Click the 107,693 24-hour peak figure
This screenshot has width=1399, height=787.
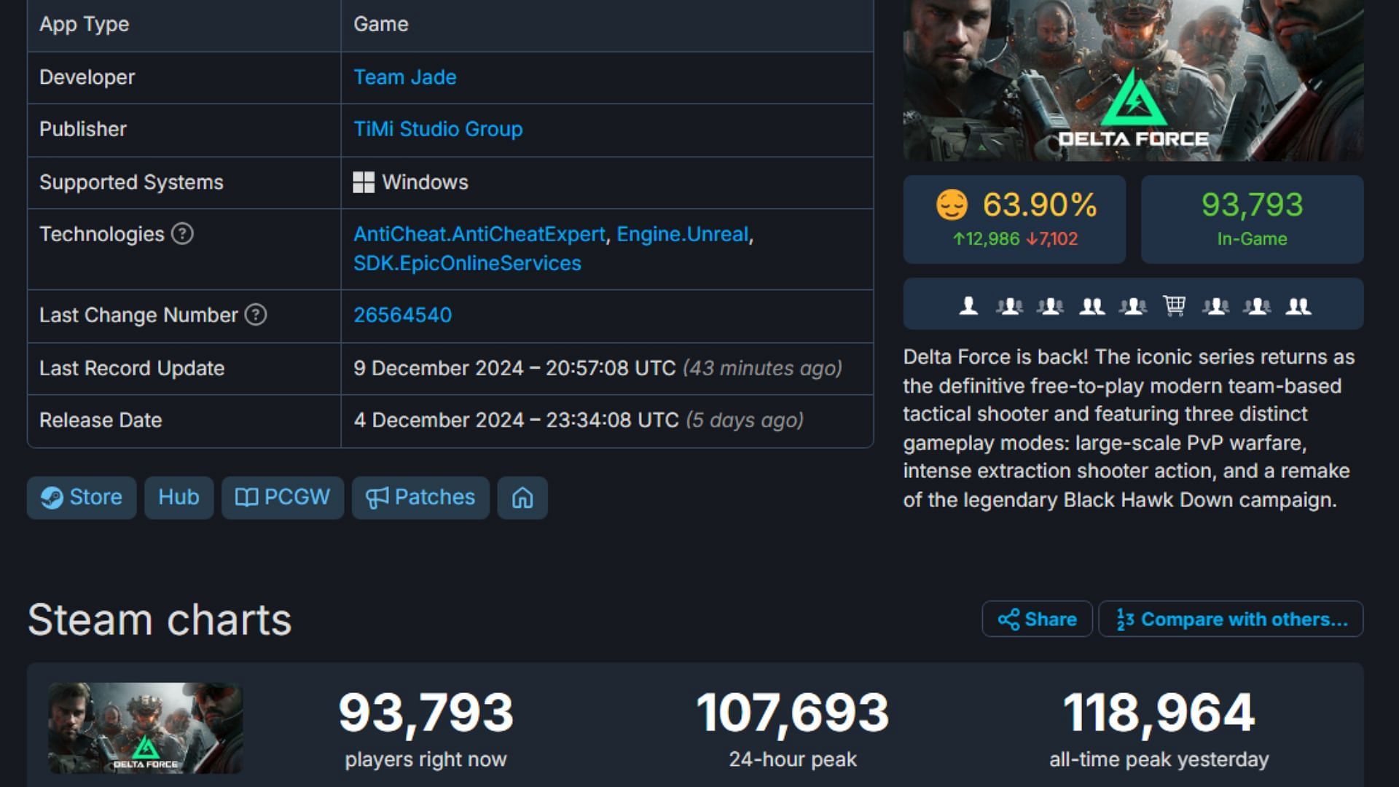click(x=793, y=713)
